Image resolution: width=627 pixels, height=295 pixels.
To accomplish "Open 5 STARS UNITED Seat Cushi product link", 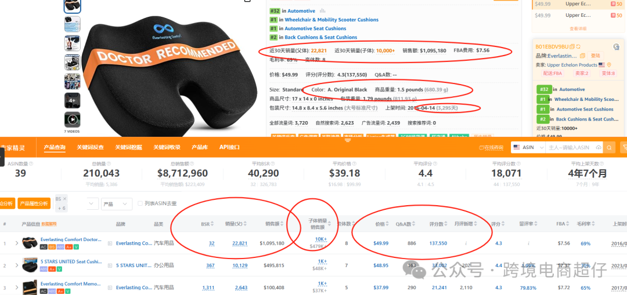I will (x=71, y=262).
